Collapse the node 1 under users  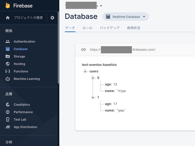pos(93,98)
